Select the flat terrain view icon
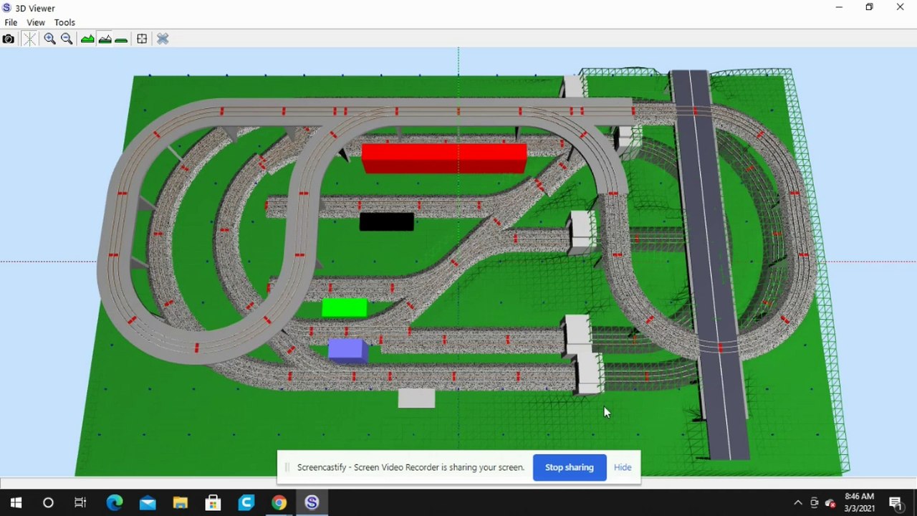The height and width of the screenshot is (516, 917). [x=121, y=39]
